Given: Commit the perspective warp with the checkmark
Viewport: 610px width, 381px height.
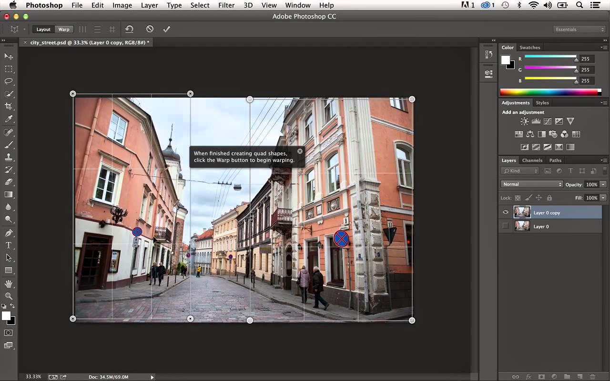Looking at the screenshot, I should pos(166,29).
